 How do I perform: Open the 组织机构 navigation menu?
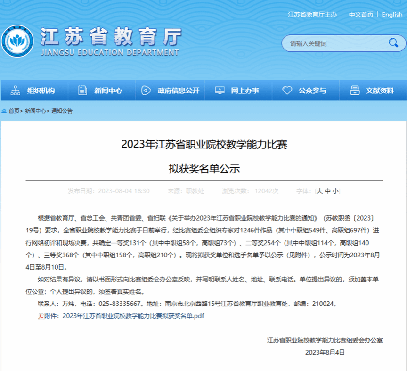click(41, 91)
